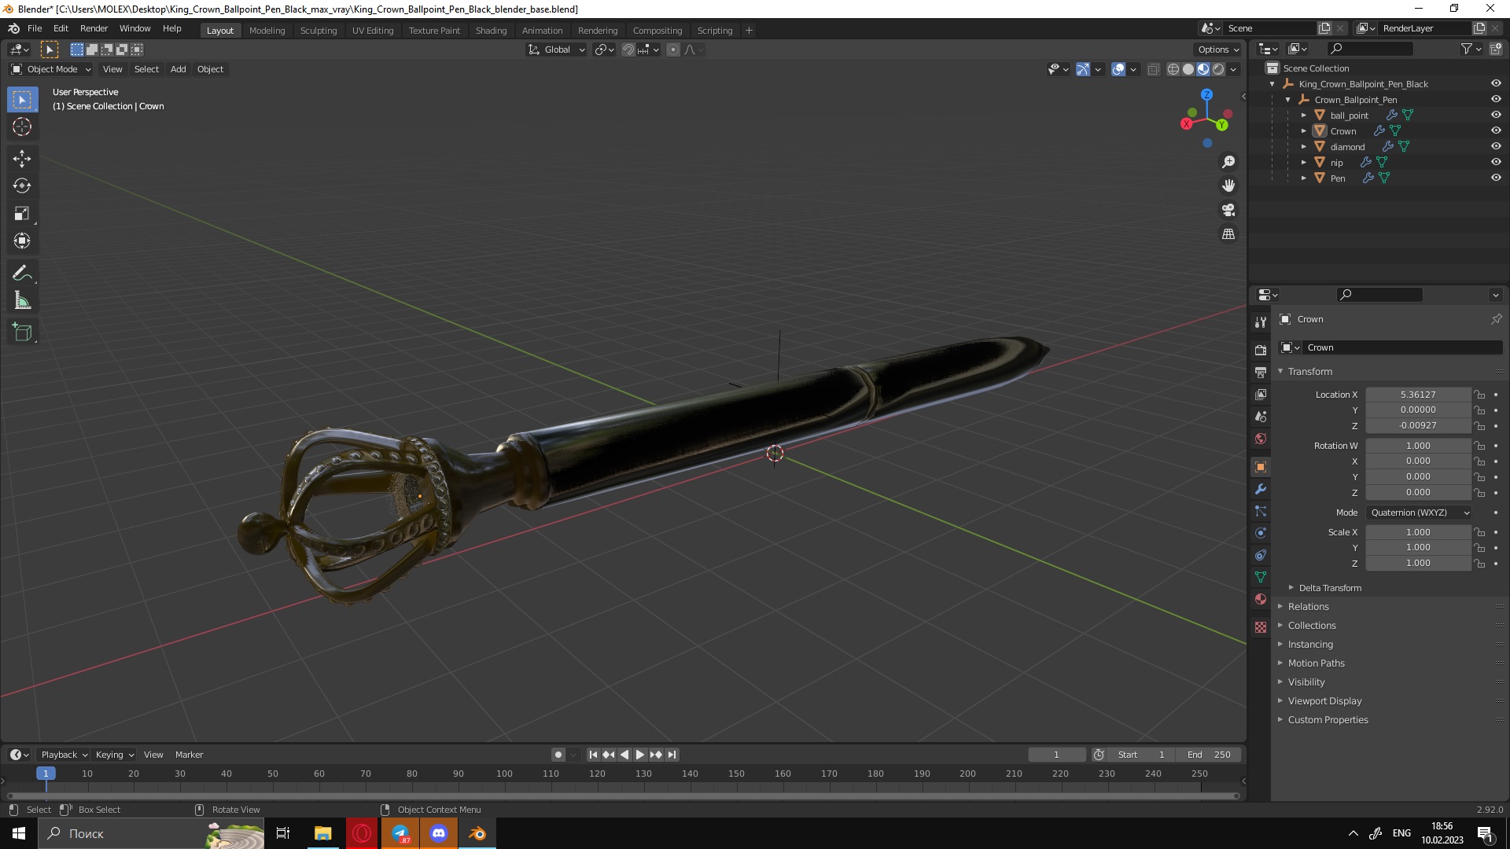Activate the Rotate tool
The height and width of the screenshot is (849, 1510).
pyautogui.click(x=22, y=186)
